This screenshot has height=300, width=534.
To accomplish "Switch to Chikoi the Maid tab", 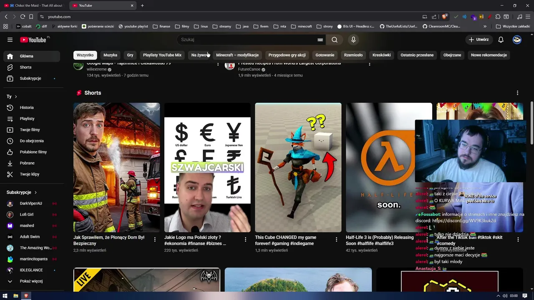I will coord(33,5).
